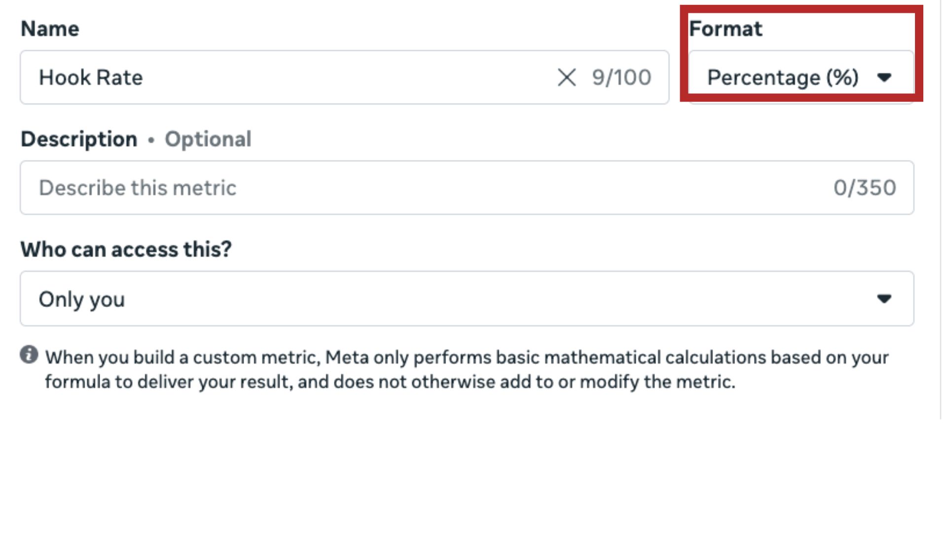Click into the Hook Rate name field
The image size is (947, 533).
[296, 77]
